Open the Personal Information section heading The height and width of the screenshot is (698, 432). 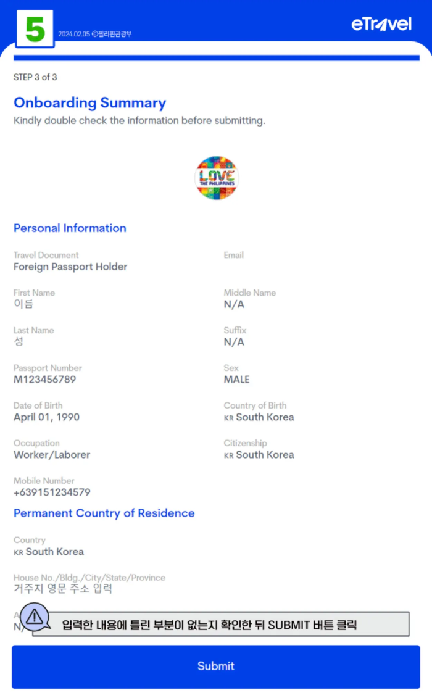[70, 228]
